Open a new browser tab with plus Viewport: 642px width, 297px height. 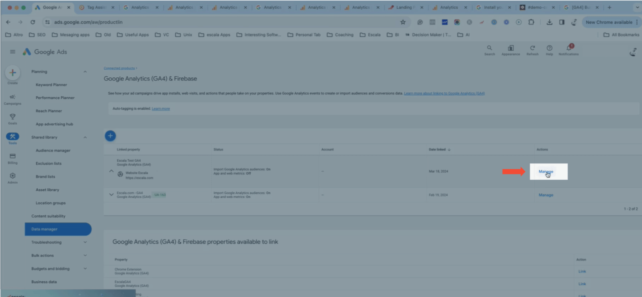pyautogui.click(x=609, y=7)
